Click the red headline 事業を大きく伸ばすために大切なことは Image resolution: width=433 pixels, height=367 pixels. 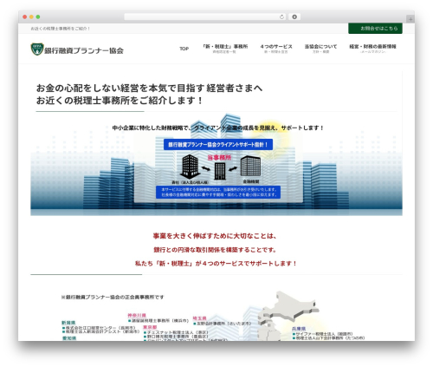(x=215, y=236)
